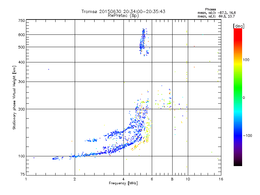Click the x-axis tick label '4'
The width and height of the screenshot is (260, 195).
[123, 179]
